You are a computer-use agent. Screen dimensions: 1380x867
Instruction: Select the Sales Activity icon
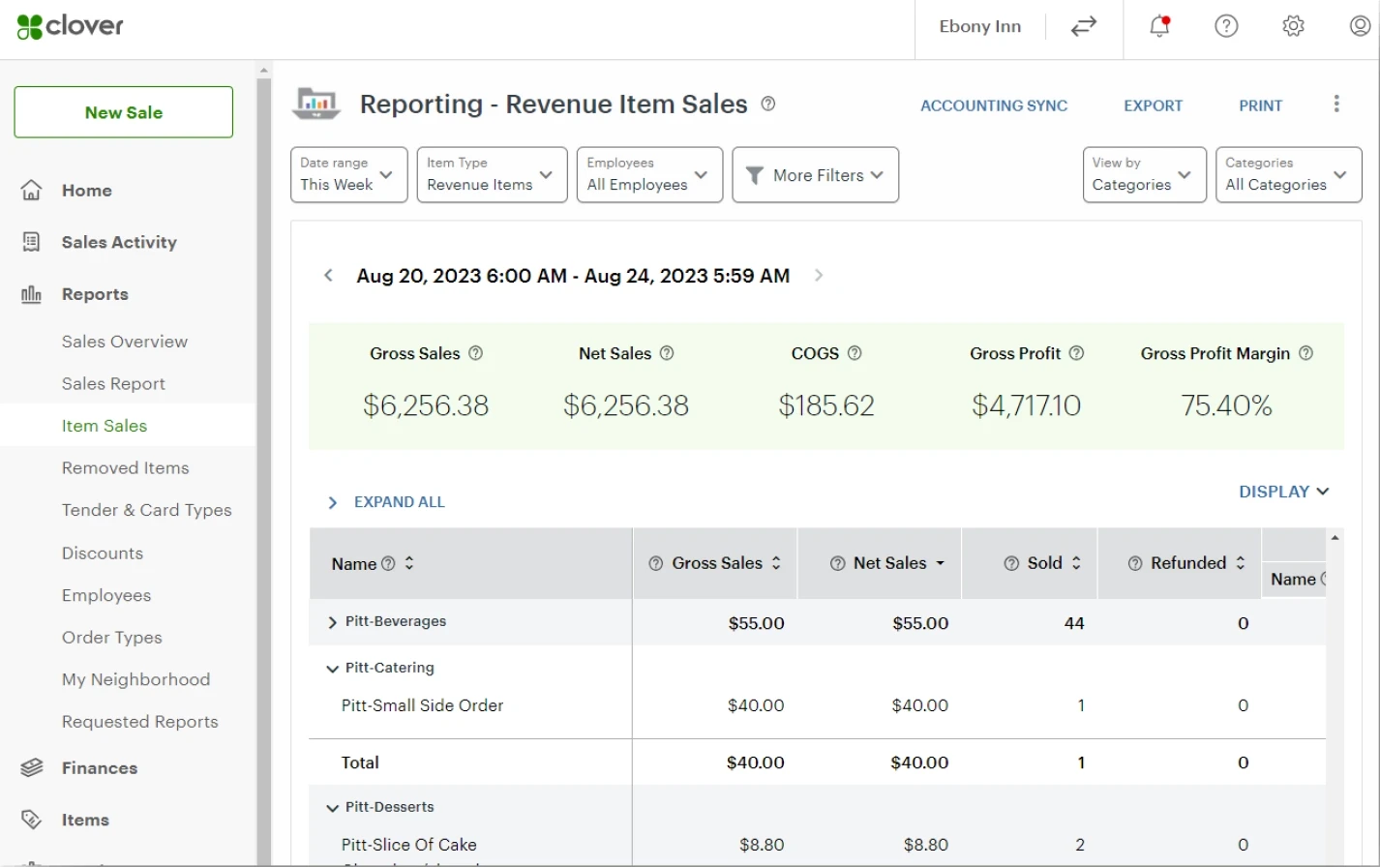point(32,242)
